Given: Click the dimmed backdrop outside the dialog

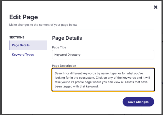Looking at the screenshot, I should (1, 57).
